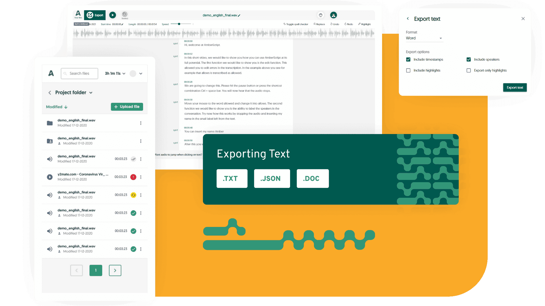Expand the Project folder dropdown
The height and width of the screenshot is (306, 545).
(x=91, y=93)
